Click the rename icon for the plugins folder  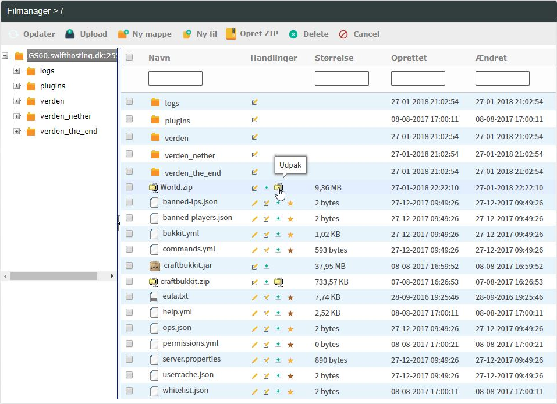pos(255,120)
